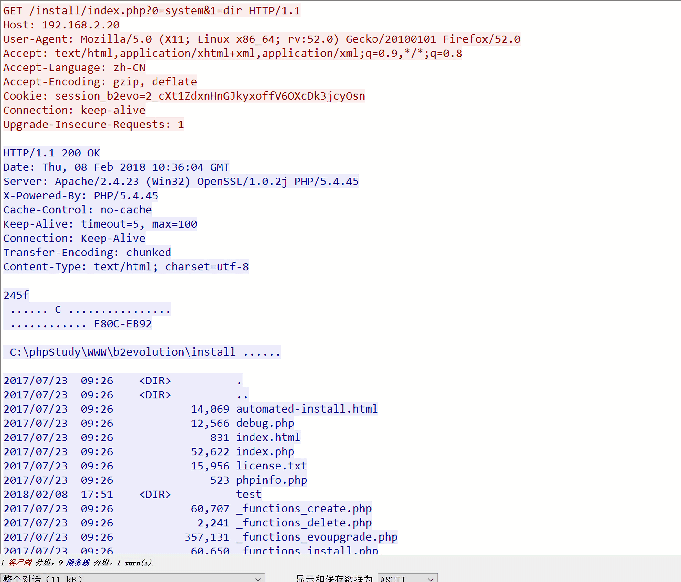681x582 pixels.
Task: Click the automated-install.html file entry
Action: click(191, 409)
